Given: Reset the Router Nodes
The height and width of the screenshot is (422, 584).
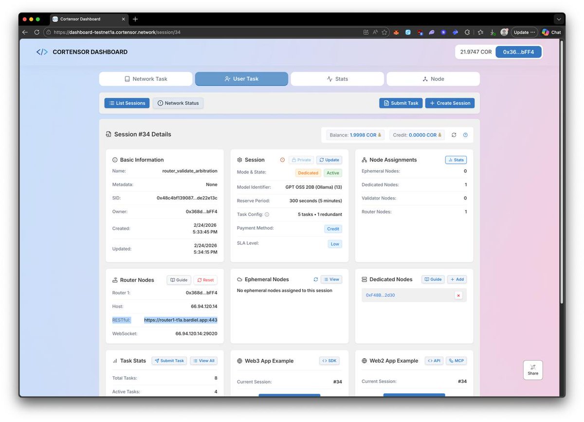Looking at the screenshot, I should click(205, 280).
